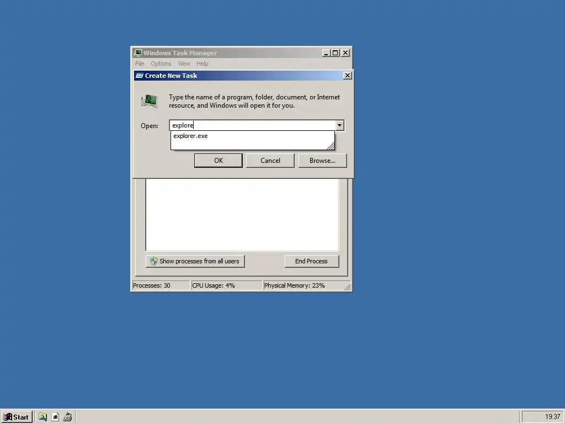Click the resize grip of autocomplete list
This screenshot has height=424, width=565.
(x=331, y=146)
